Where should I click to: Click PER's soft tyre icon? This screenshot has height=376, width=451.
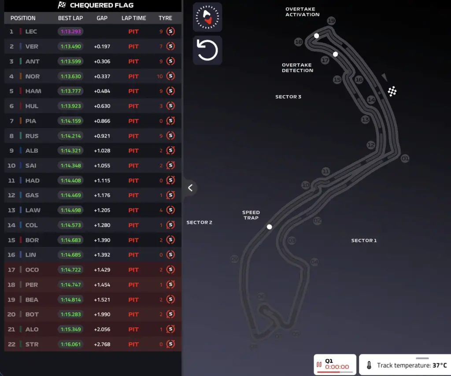[170, 284]
